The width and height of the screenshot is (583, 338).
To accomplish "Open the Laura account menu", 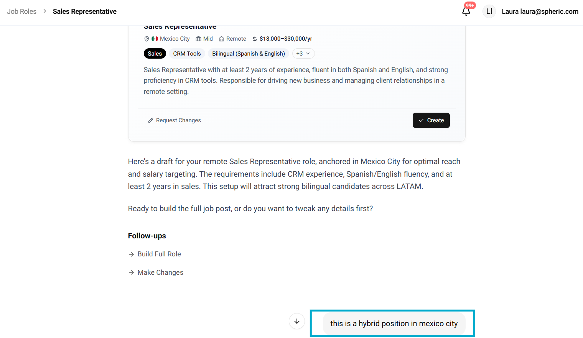I will (540, 11).
